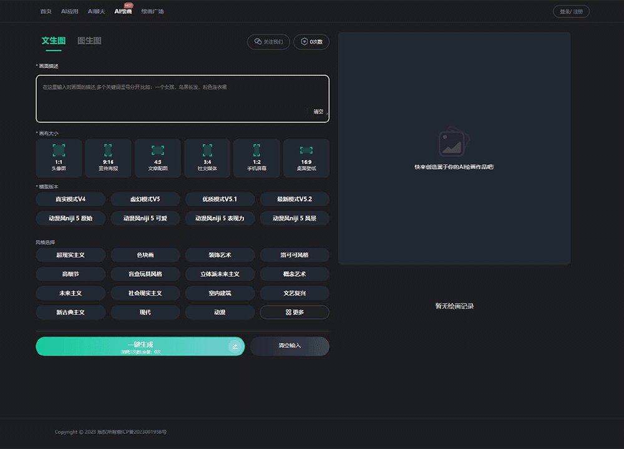The width and height of the screenshot is (624, 449).
Task: Select the 1:1 头像图 canvas size
Action: pyautogui.click(x=59, y=158)
